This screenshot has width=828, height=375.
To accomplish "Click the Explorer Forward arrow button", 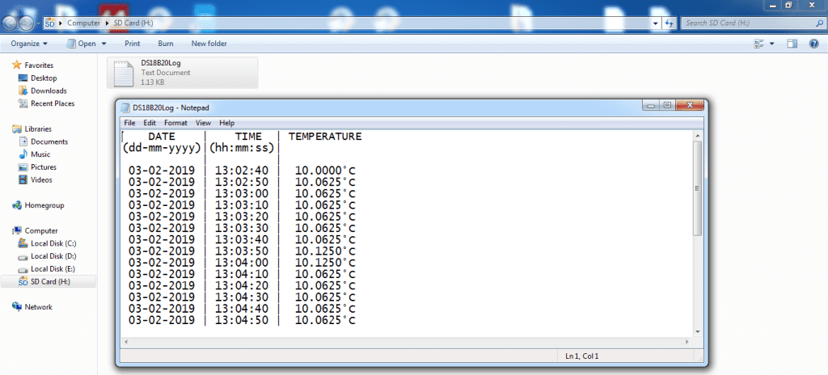I will [26, 23].
